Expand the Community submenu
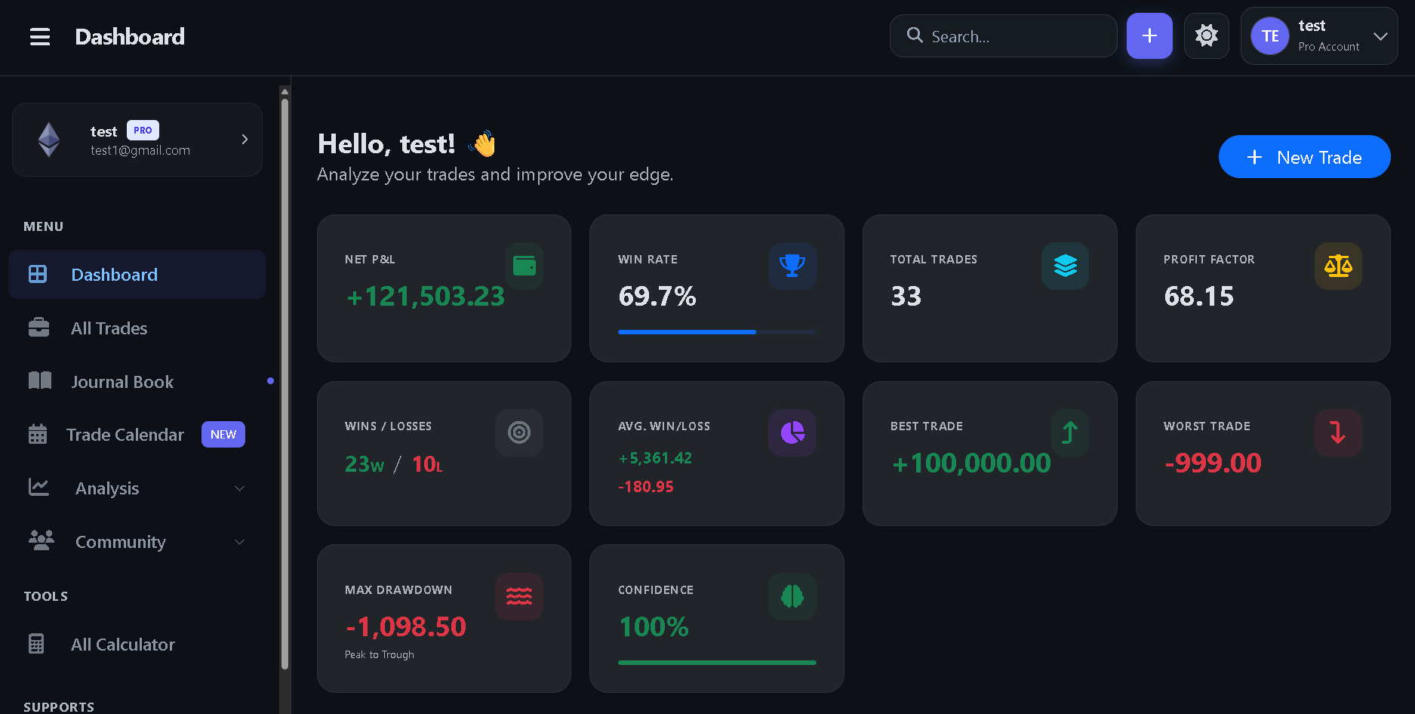This screenshot has width=1415, height=714. click(137, 542)
